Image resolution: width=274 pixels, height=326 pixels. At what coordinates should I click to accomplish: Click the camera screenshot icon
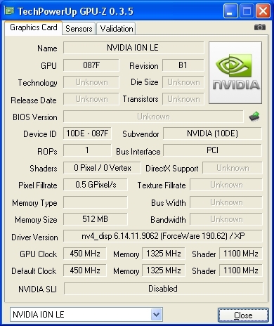(260, 27)
